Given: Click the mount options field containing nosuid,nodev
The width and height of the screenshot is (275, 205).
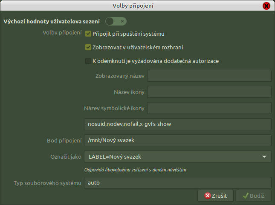Looking at the screenshot, I should coord(177,124).
